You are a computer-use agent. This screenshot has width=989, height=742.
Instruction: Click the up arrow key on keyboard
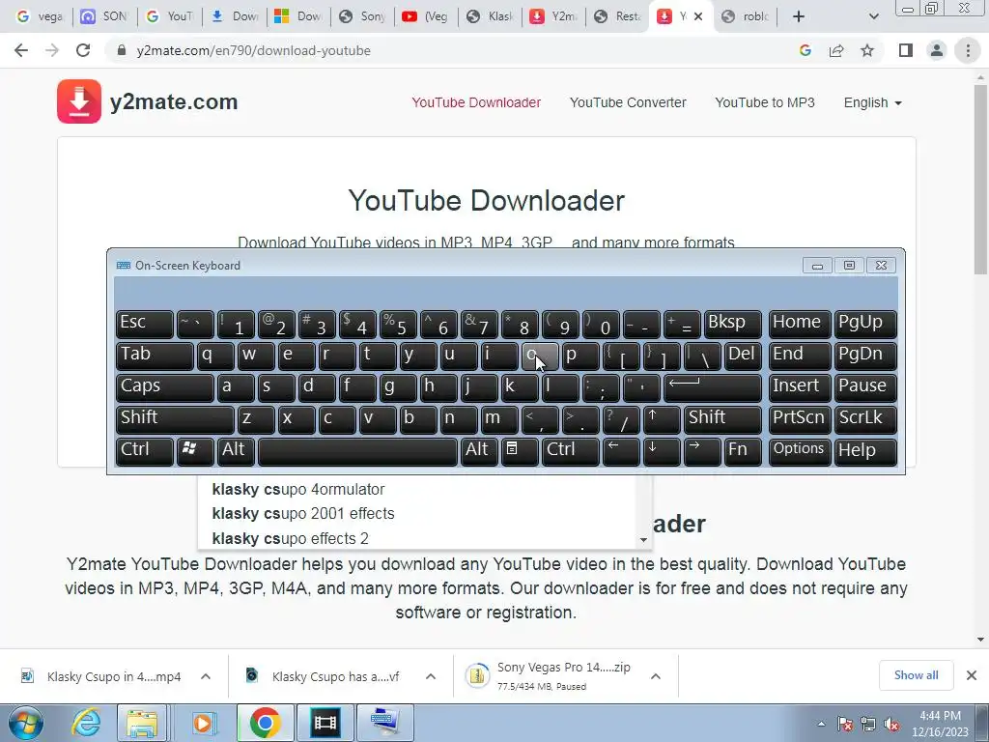[661, 419]
